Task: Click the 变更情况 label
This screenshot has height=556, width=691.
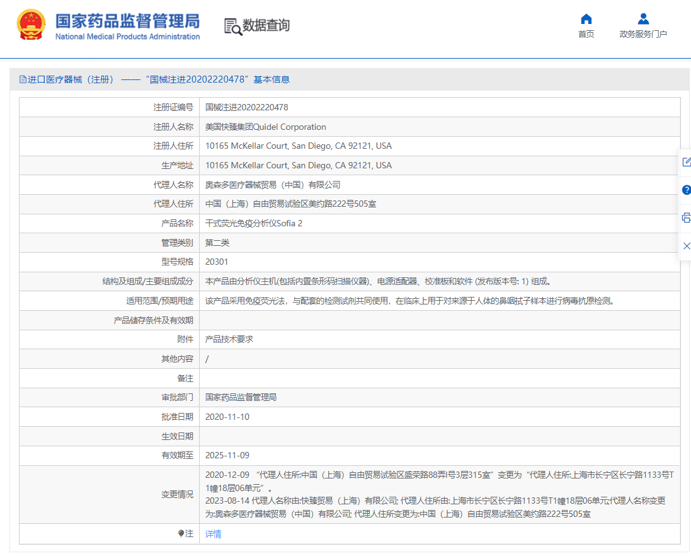Action: (177, 495)
